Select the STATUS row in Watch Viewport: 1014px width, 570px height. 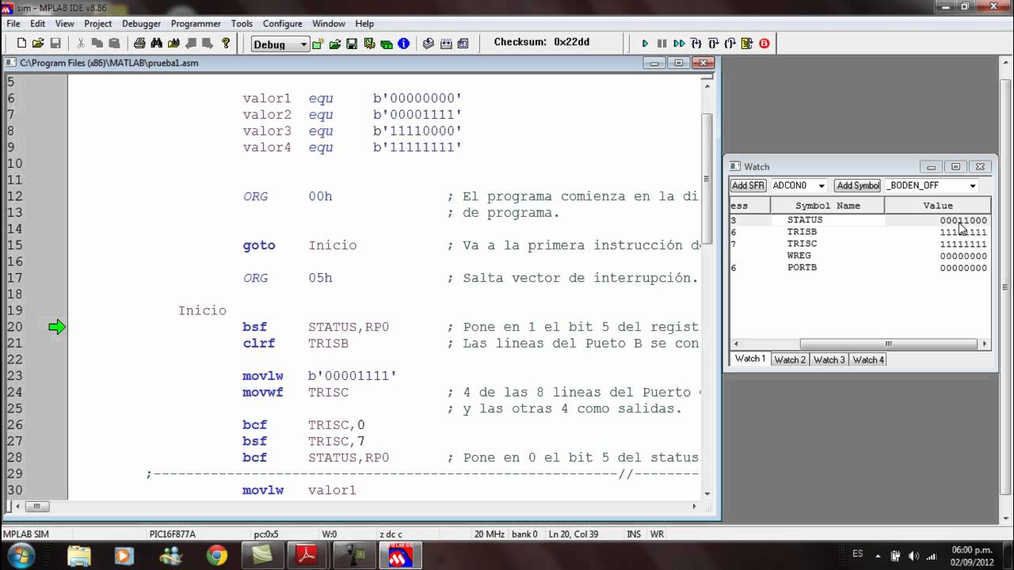point(860,220)
